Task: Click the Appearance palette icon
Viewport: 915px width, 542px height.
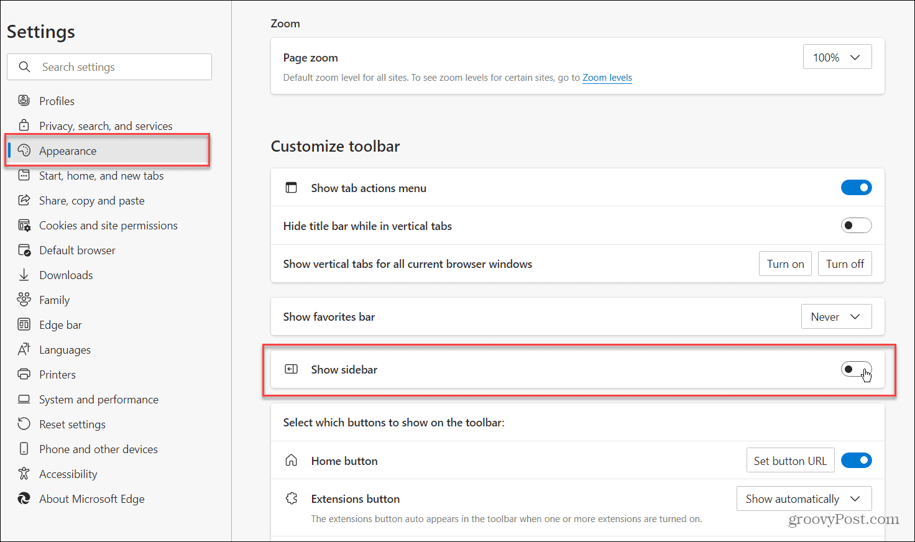Action: coord(24,150)
